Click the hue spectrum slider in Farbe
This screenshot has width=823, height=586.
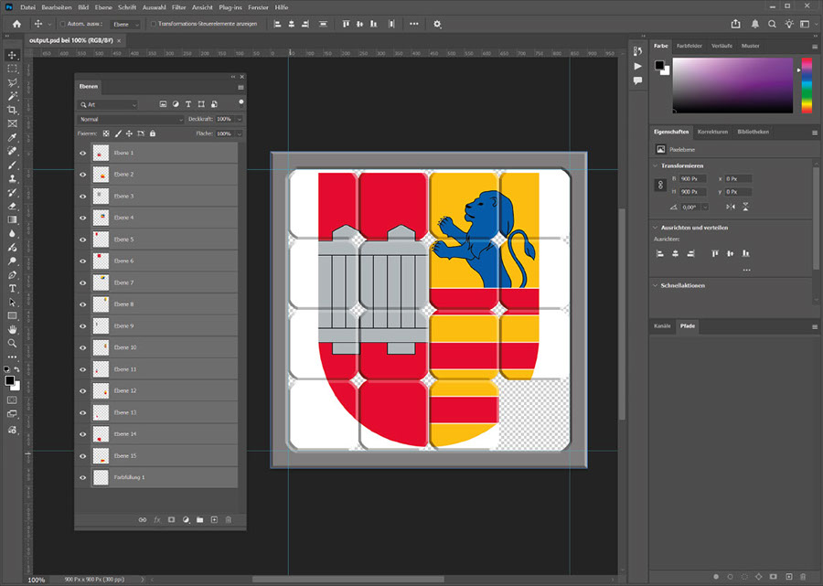[806, 87]
